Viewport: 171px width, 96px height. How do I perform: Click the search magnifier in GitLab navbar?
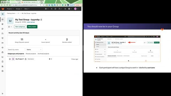[x=52, y=9]
